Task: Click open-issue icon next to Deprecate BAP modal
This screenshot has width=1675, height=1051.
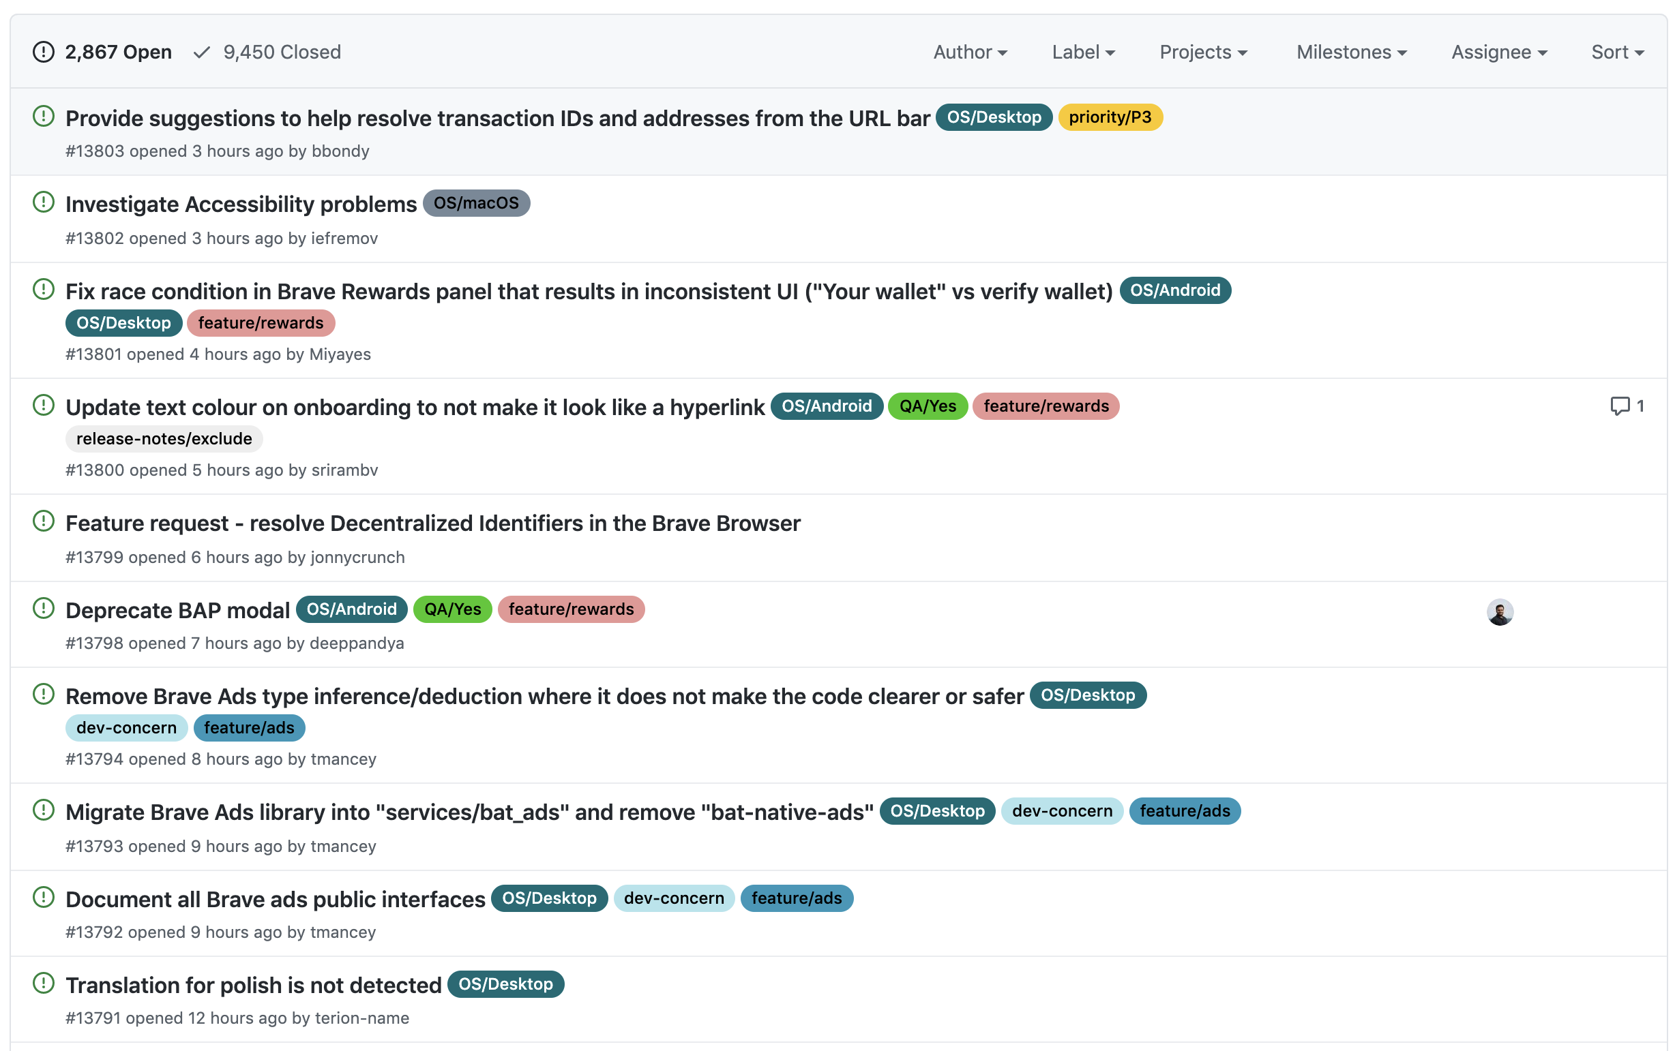Action: click(x=43, y=608)
